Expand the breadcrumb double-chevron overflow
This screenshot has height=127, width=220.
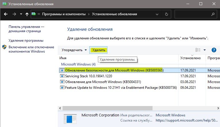(x=39, y=14)
